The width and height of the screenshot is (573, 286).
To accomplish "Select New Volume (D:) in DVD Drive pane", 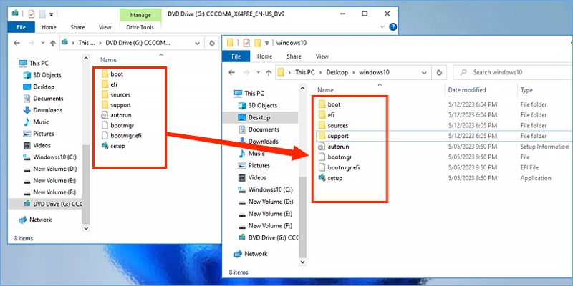I will click(x=50, y=169).
